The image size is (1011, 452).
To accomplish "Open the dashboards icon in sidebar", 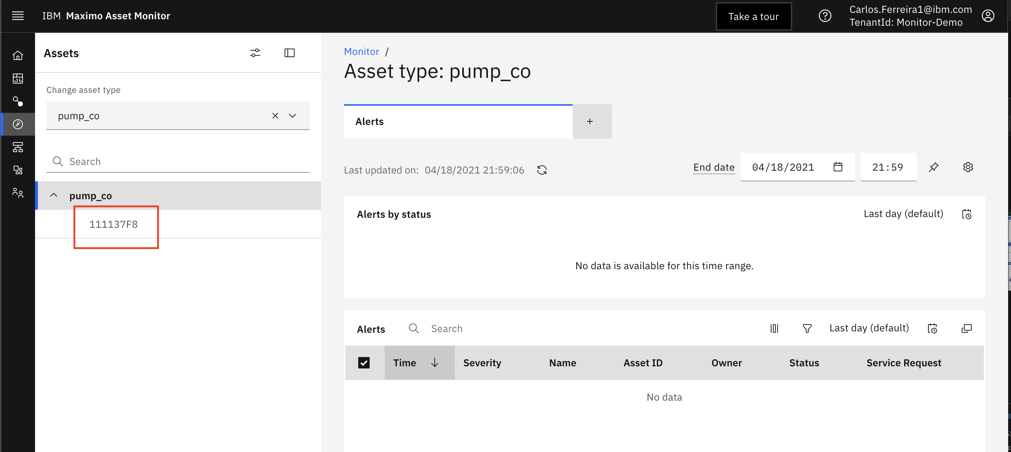I will [x=18, y=79].
